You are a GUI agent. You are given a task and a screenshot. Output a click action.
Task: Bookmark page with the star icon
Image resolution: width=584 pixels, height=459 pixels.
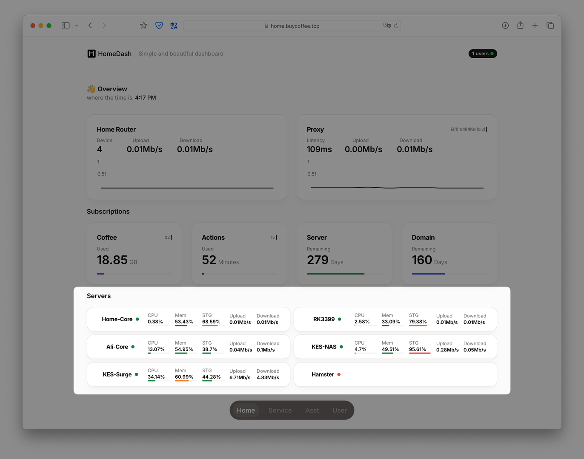[x=144, y=25]
